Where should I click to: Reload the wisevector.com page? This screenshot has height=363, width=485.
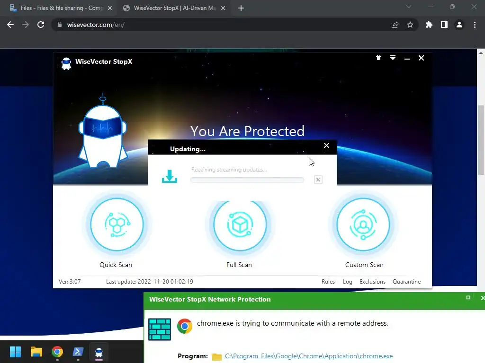pyautogui.click(x=41, y=25)
